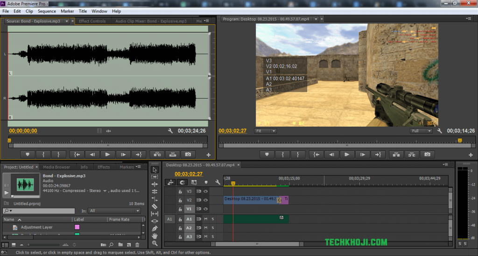Open the Program sequence dropdown arrow
478x256 pixels.
pyautogui.click(x=316, y=19)
